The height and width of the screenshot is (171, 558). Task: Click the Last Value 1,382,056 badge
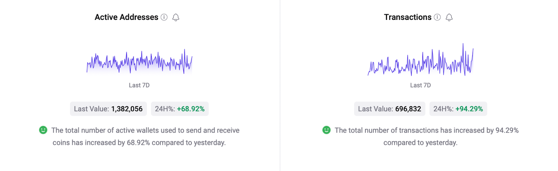[108, 109]
